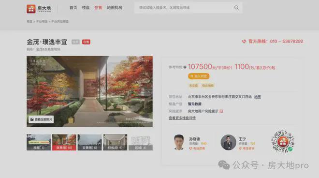Select the 在售 nav item
This screenshot has height=178, width=319.
98,8
